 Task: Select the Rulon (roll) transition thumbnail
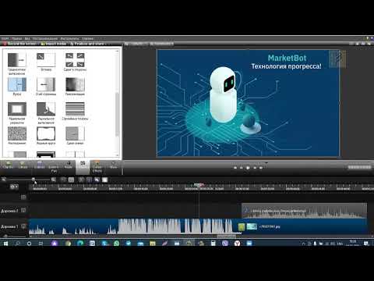coord(17,84)
